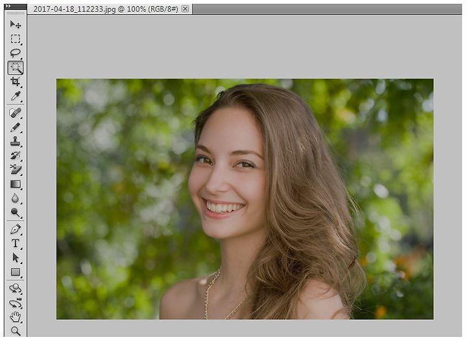Select the Brush tool
This screenshot has height=340, width=467.
click(x=15, y=127)
